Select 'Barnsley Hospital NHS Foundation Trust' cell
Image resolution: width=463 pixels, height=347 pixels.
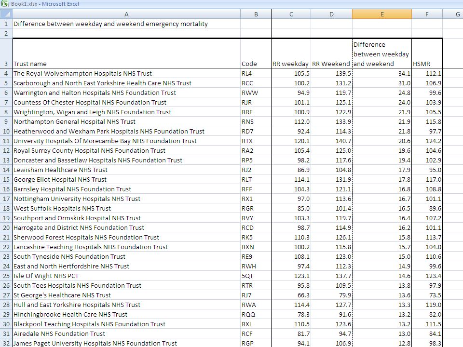pos(126,189)
